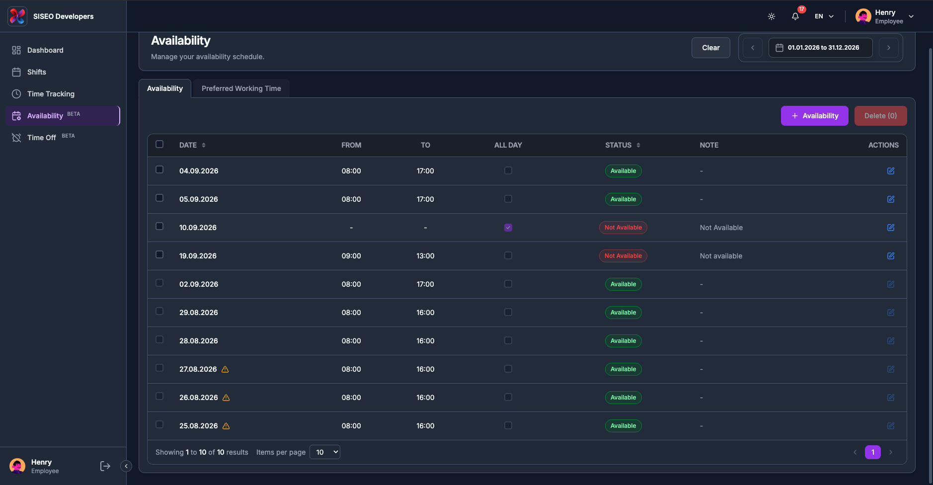Edit the 27.08.2026 availability entry
Image resolution: width=933 pixels, height=485 pixels.
pyautogui.click(x=891, y=369)
